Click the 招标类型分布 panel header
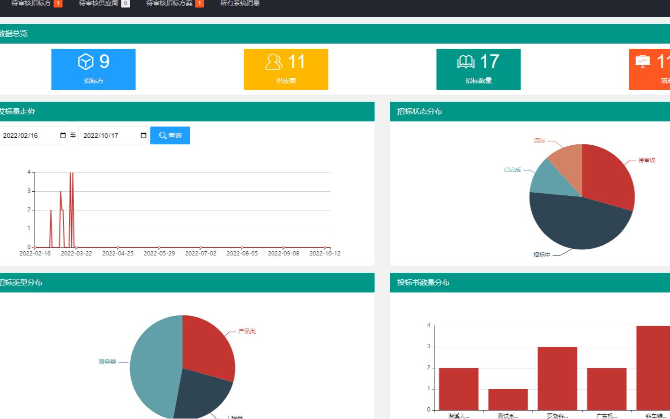The height and width of the screenshot is (419, 670). coord(187,283)
